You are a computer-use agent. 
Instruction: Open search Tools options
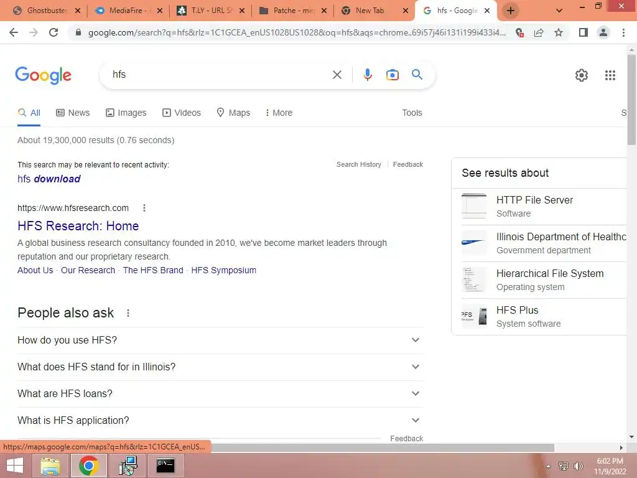click(x=412, y=113)
